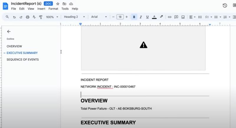Click the right indent marker on ruler
Screen dimensions: 236x128
coord(210,24)
